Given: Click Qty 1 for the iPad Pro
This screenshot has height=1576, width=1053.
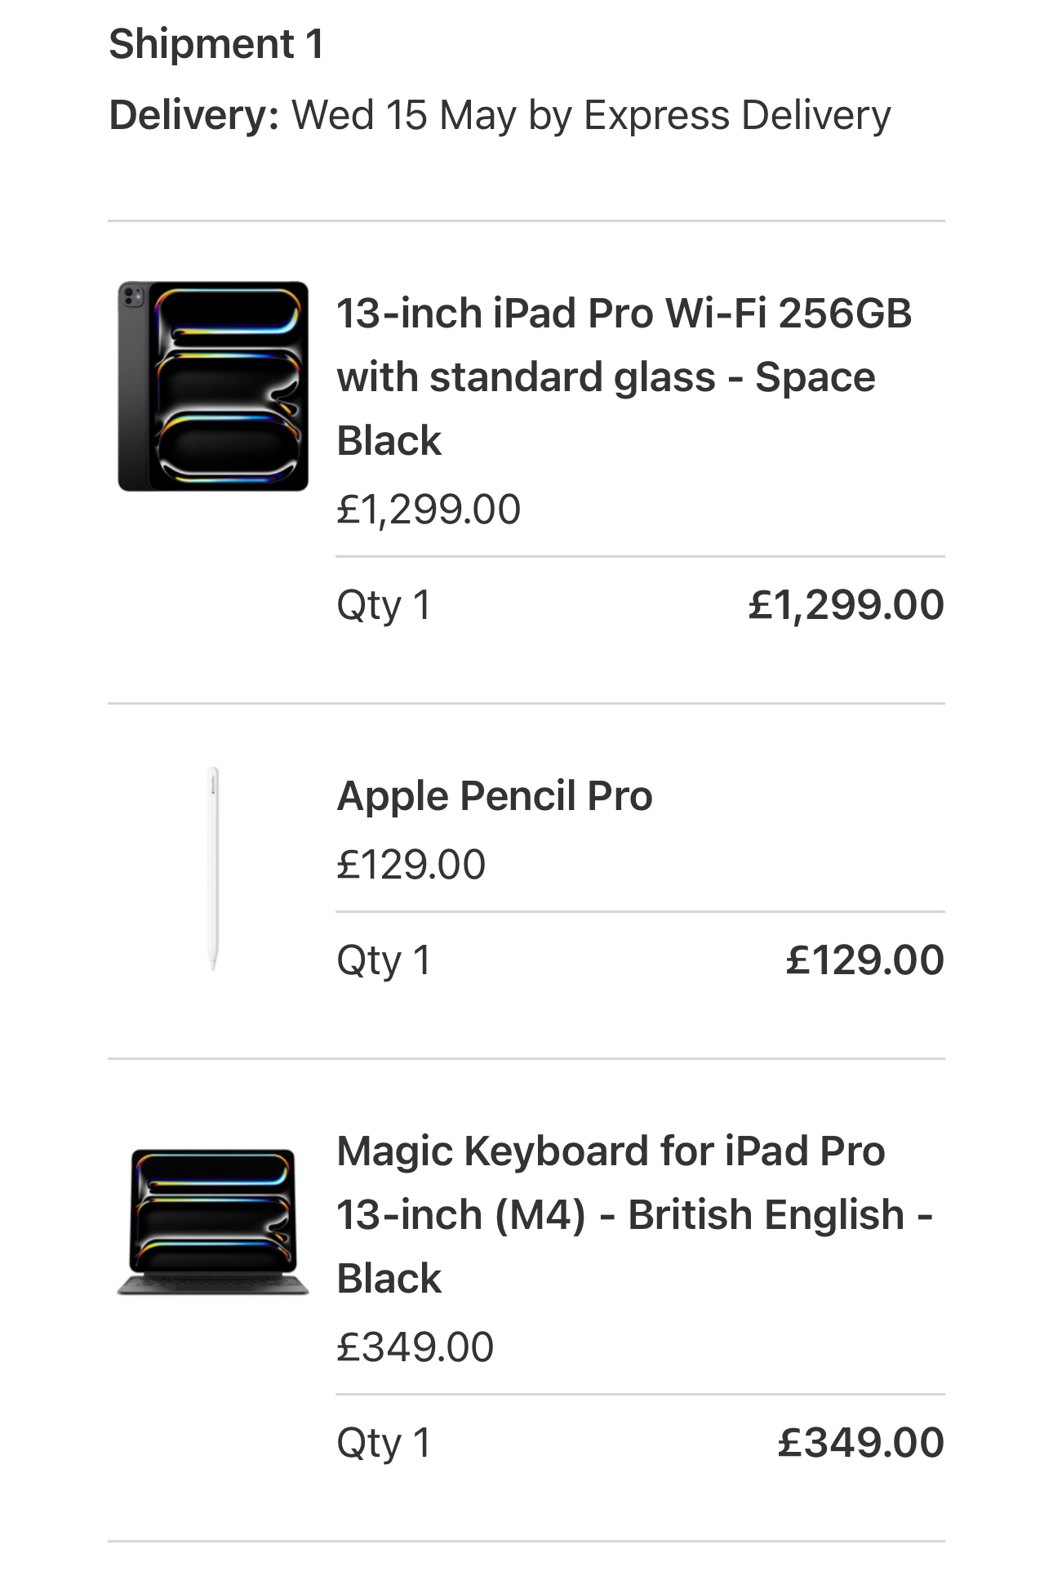Looking at the screenshot, I should 384,606.
